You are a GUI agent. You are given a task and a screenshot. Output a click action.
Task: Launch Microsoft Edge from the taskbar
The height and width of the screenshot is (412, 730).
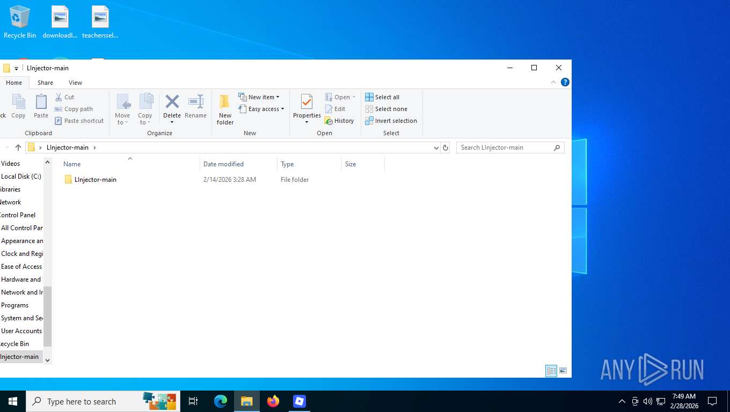(x=221, y=401)
